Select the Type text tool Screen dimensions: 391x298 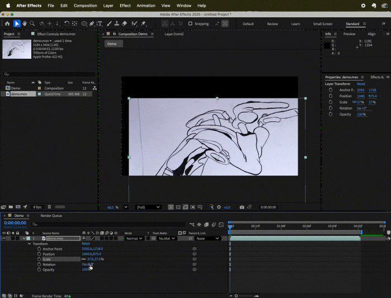pyautogui.click(x=99, y=23)
